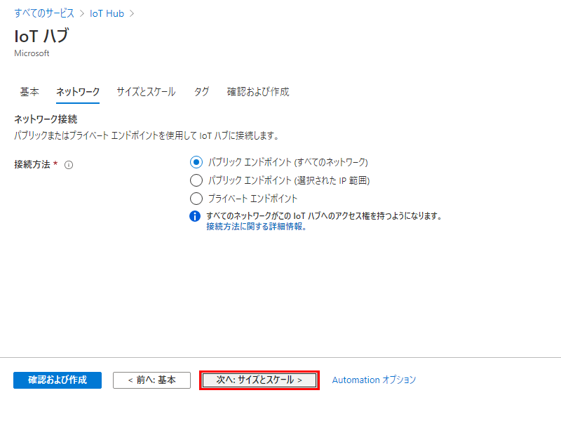Open the 接続方法に関する詳細情報 link
Image resolution: width=561 pixels, height=421 pixels.
pos(256,227)
